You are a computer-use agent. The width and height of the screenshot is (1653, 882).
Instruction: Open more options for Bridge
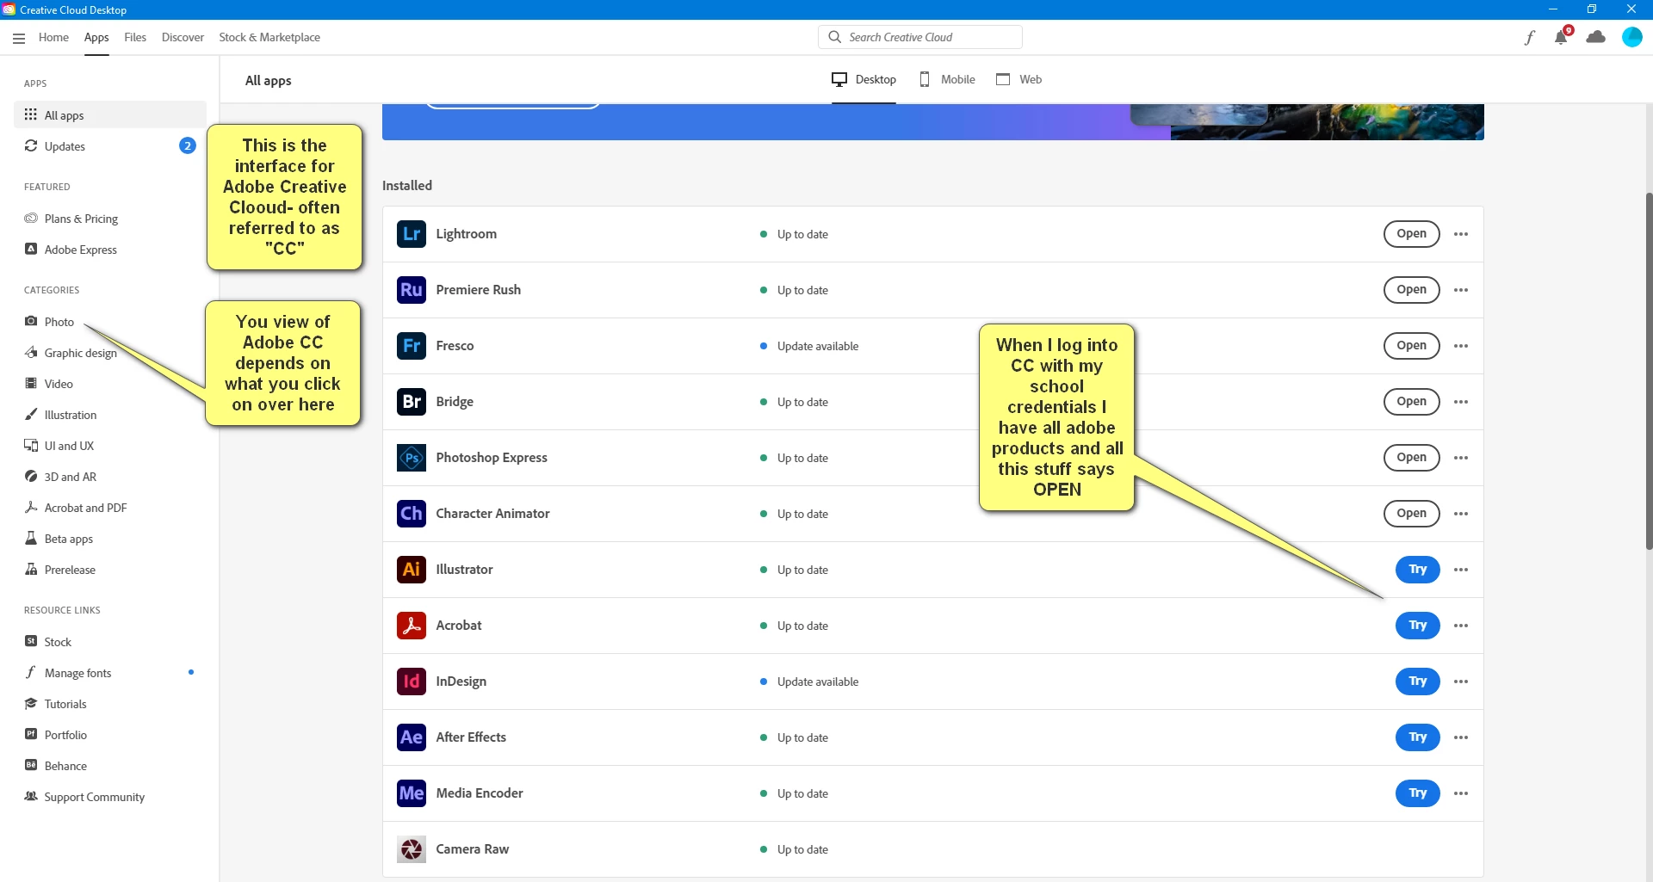[x=1461, y=402]
